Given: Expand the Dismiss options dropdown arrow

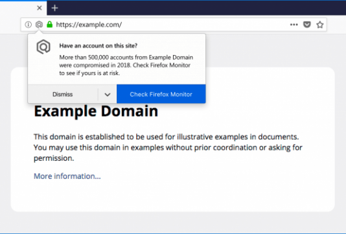Looking at the screenshot, I should [x=108, y=94].
